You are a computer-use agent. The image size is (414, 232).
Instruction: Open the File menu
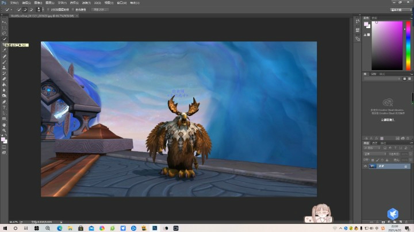[14, 3]
